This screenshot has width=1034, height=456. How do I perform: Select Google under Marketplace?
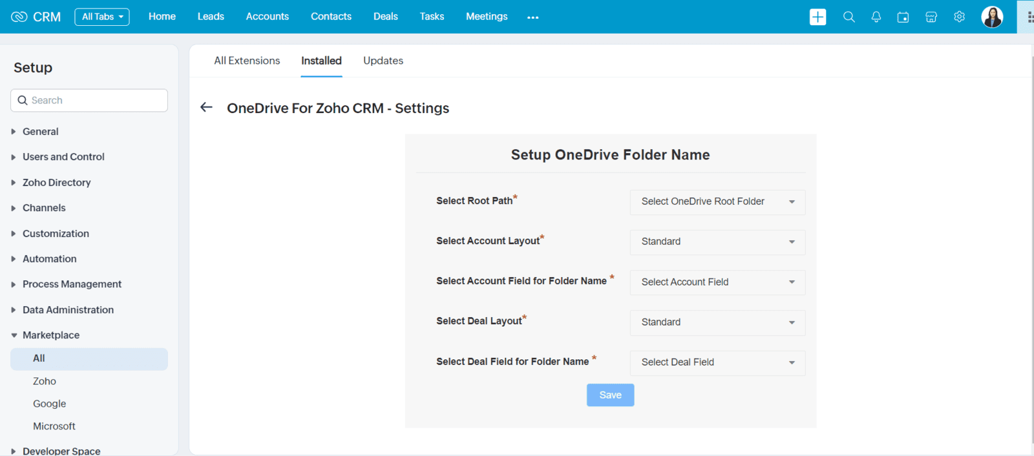coord(50,404)
